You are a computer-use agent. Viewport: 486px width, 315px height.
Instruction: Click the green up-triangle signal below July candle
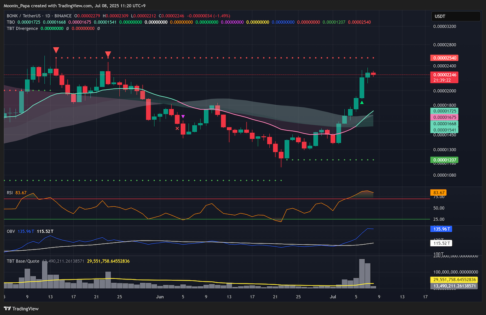pyautogui.click(x=362, y=102)
